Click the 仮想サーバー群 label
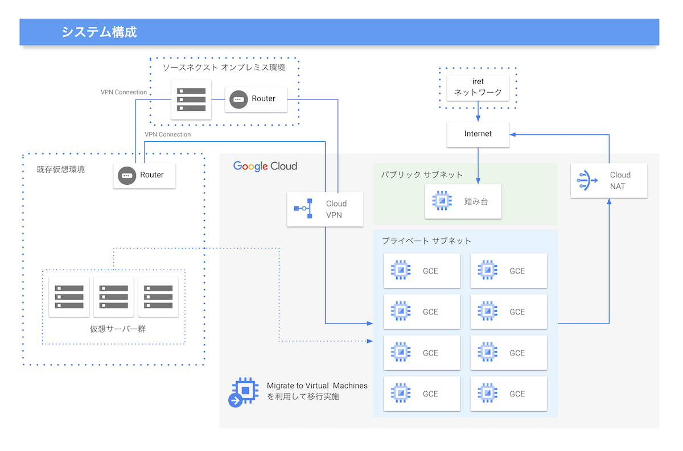 tap(118, 329)
